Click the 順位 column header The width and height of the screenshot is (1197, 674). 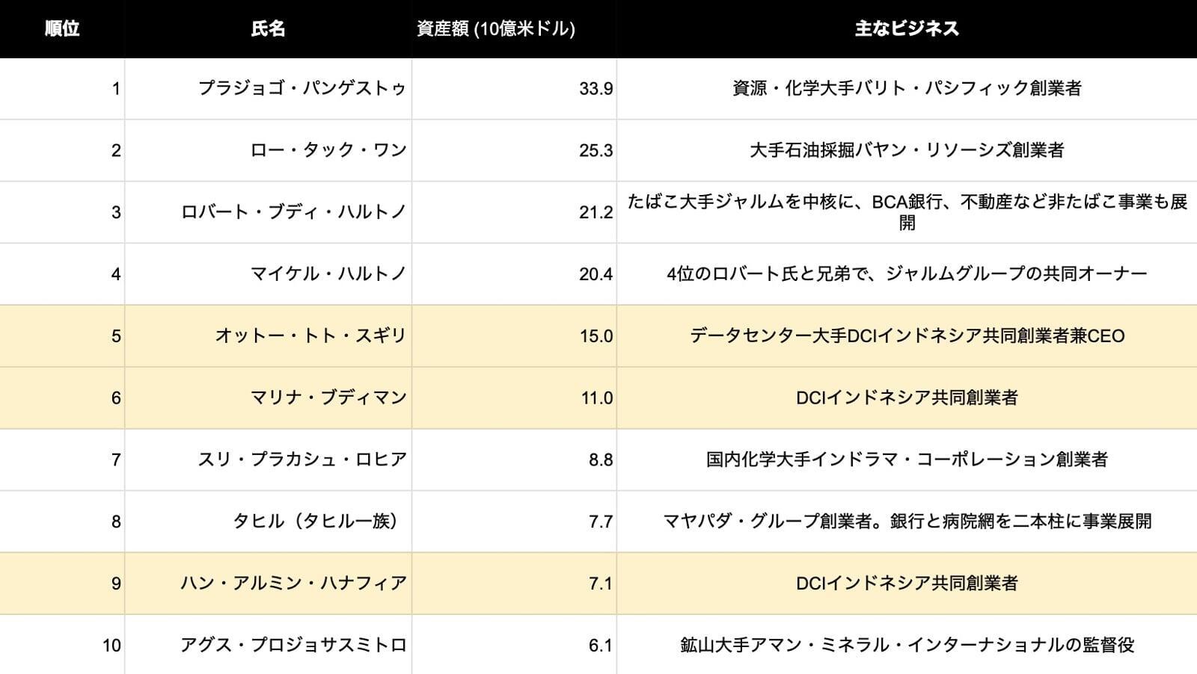tap(62, 28)
